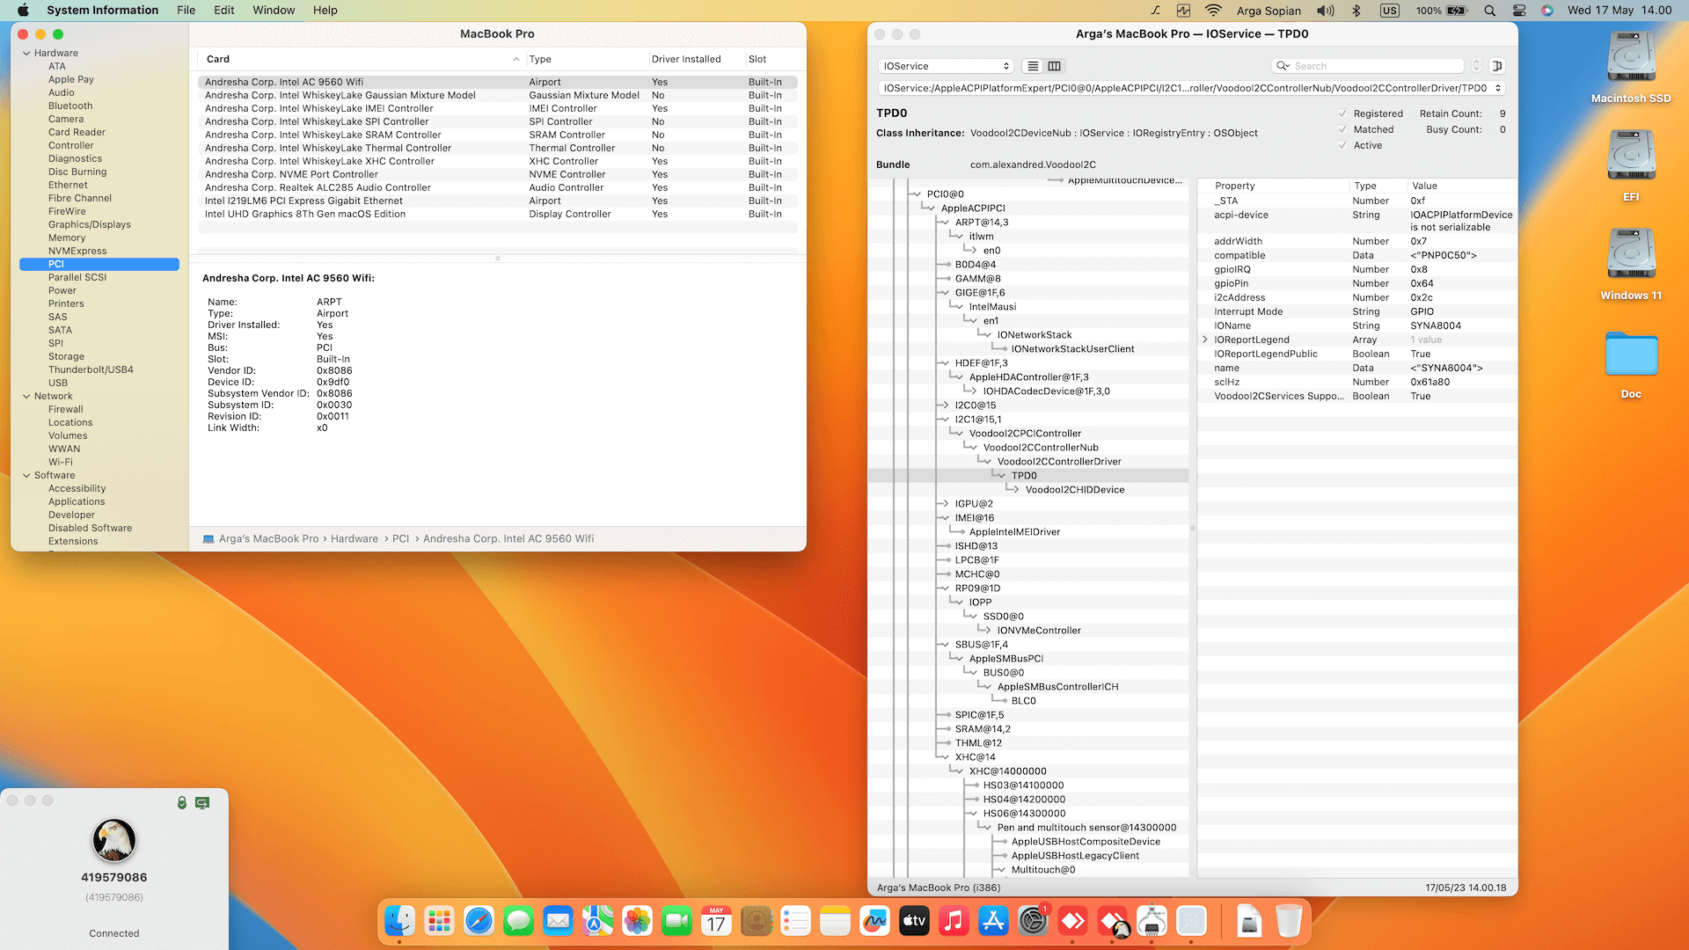Image resolution: width=1689 pixels, height=950 pixels.
Task: Click the Wi-Fi status icon in the menu bar
Action: 1213,11
